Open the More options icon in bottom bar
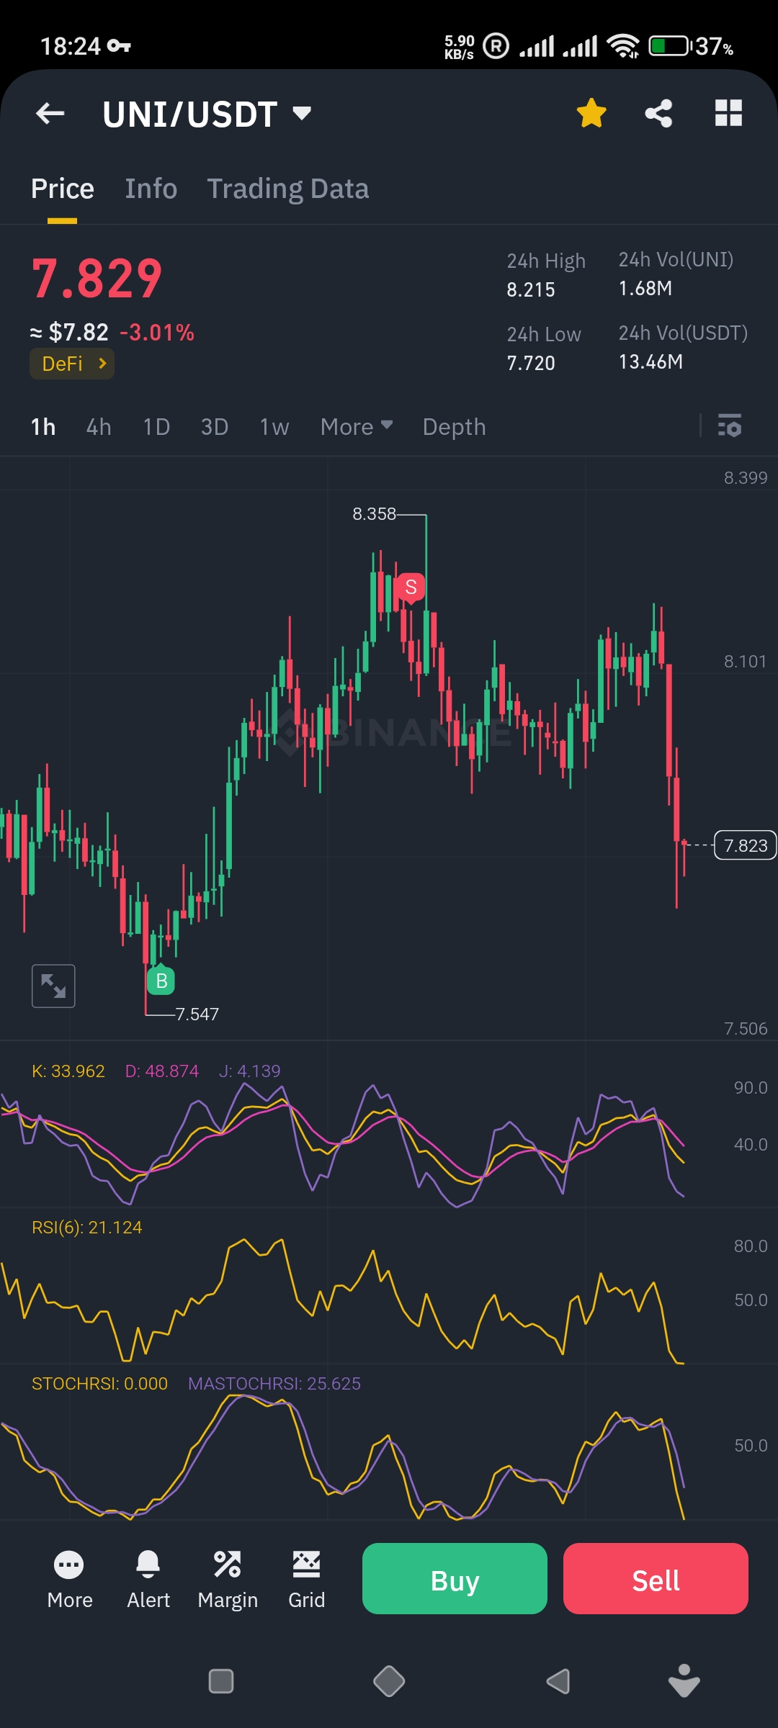Screen dimensions: 778x1728 tap(69, 1580)
